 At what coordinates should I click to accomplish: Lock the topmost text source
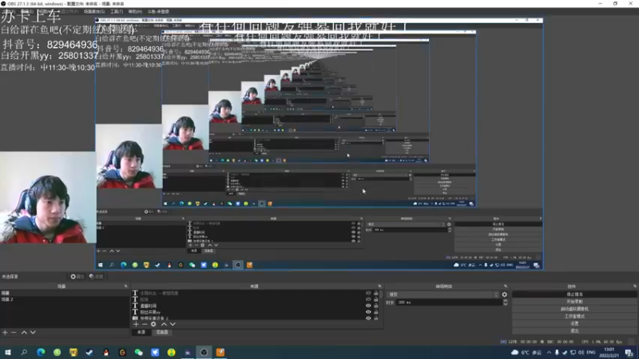[x=375, y=293]
